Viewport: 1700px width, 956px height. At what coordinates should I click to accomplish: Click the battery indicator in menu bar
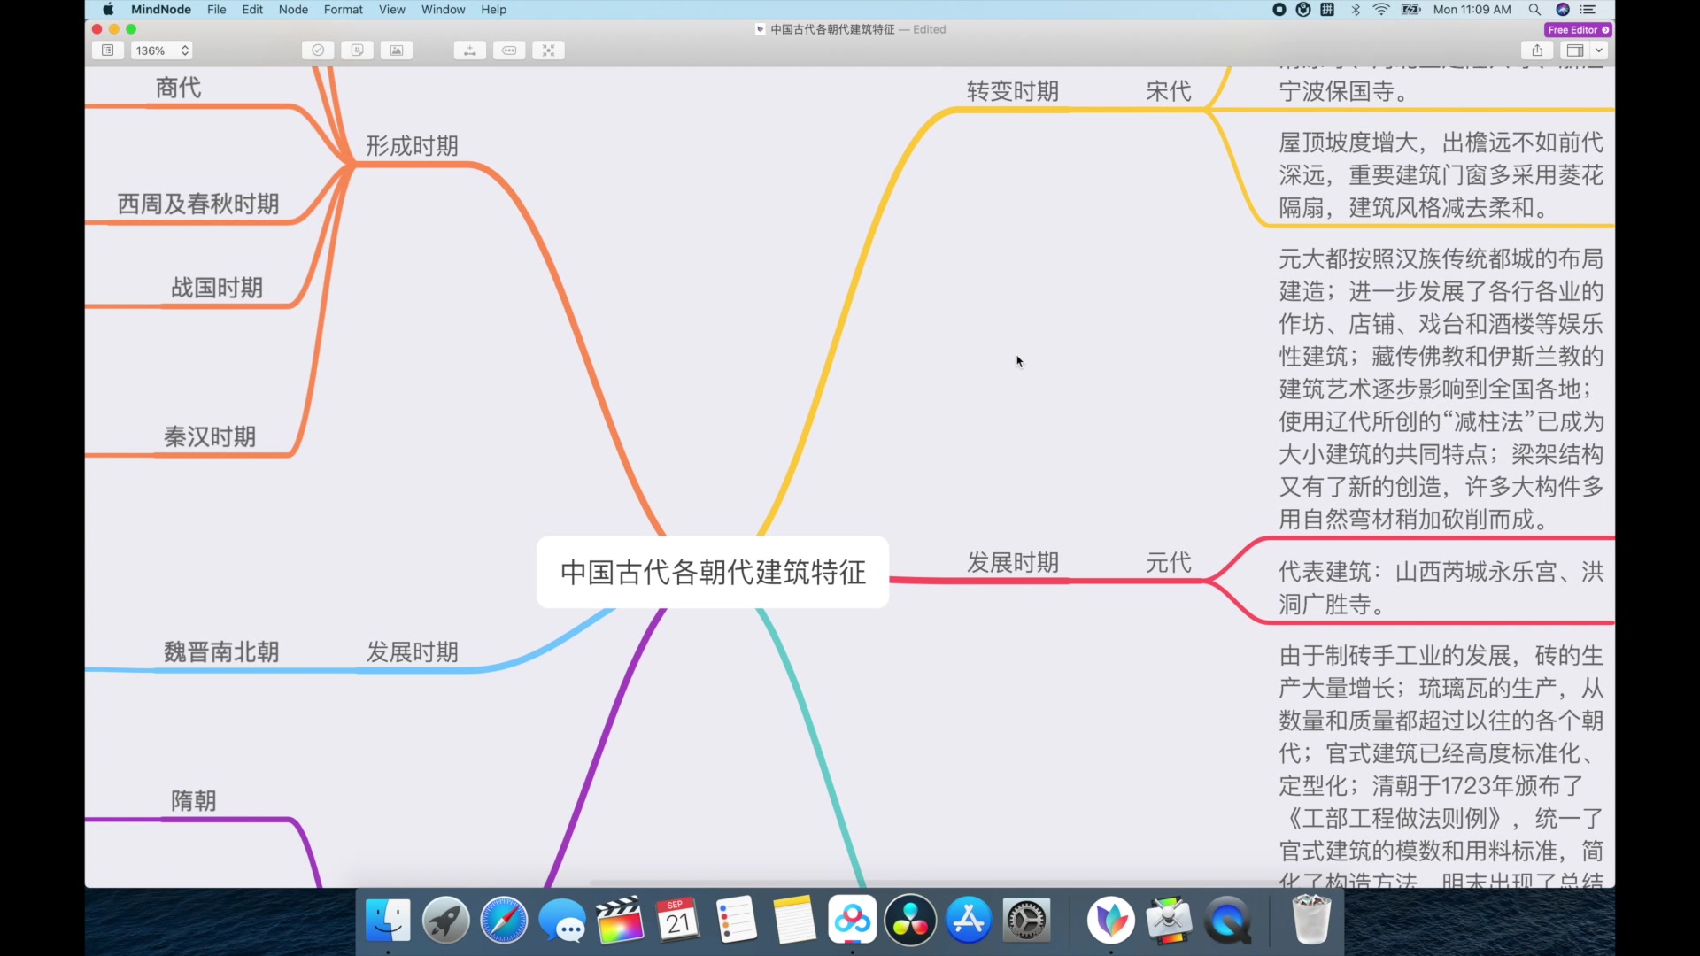1410,10
